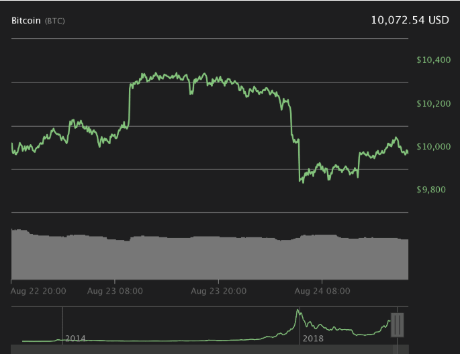Click the Aug 22 20:00 time label
The height and width of the screenshot is (354, 460).
tap(38, 291)
